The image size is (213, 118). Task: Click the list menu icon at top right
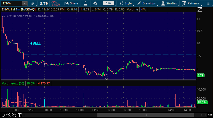[208, 3]
